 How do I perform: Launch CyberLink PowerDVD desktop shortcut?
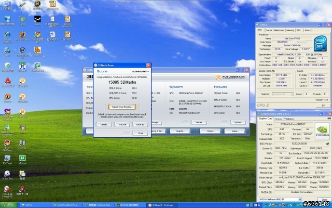[7, 191]
